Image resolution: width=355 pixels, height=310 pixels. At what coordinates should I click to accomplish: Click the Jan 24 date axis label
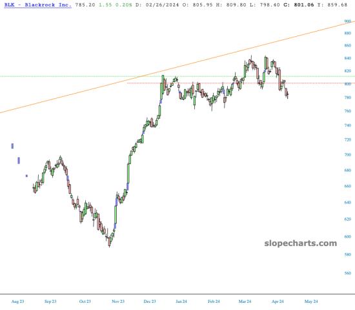pyautogui.click(x=181, y=302)
